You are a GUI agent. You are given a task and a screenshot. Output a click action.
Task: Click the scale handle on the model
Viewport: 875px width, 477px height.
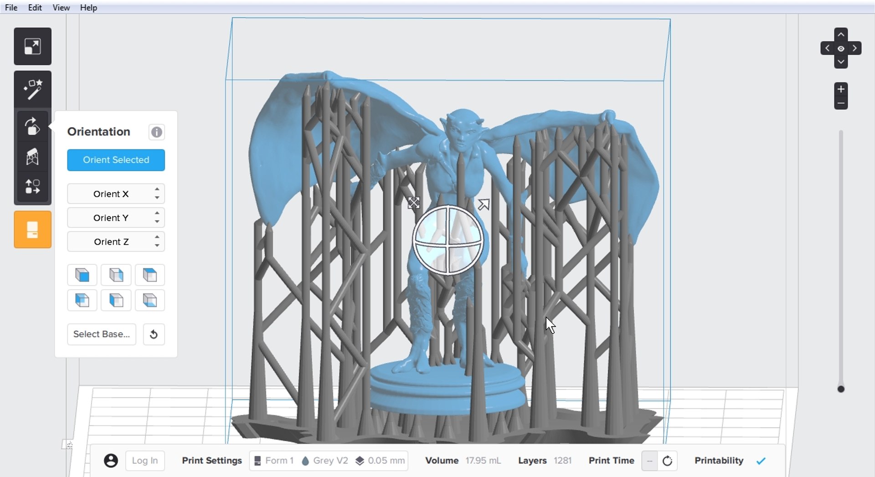pyautogui.click(x=413, y=203)
